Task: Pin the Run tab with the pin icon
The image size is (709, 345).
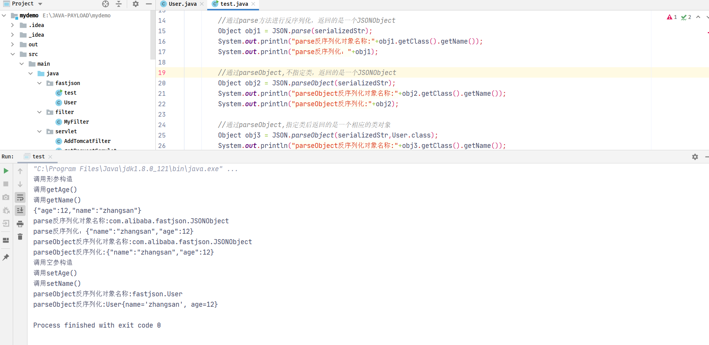Action: (x=6, y=257)
